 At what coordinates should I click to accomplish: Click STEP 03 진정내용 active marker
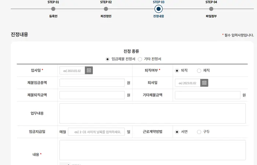[159, 9]
